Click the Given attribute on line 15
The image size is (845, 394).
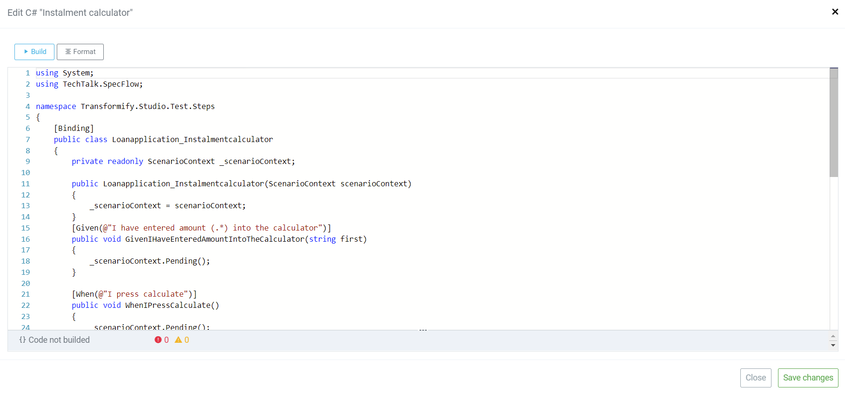click(201, 228)
